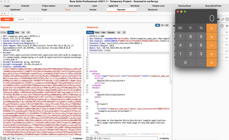229x140 pixels.
Task: Open the Inspector panel help icon
Action: point(222,26)
